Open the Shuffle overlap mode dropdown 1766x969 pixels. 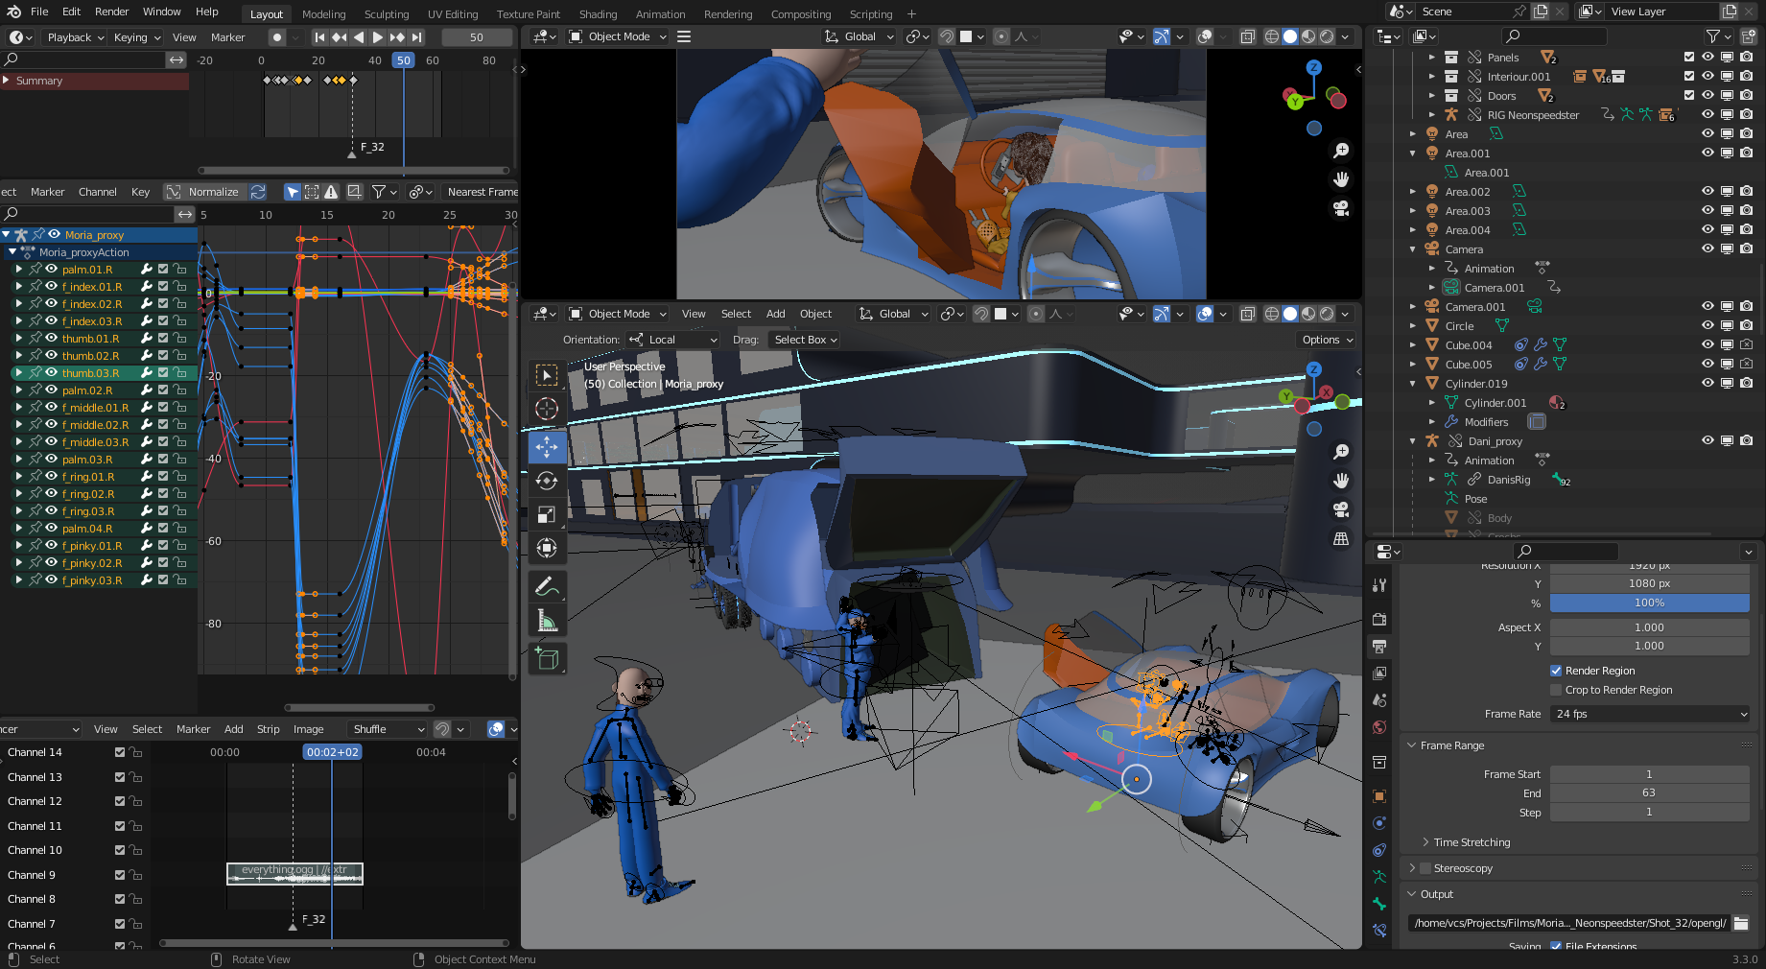click(x=388, y=729)
